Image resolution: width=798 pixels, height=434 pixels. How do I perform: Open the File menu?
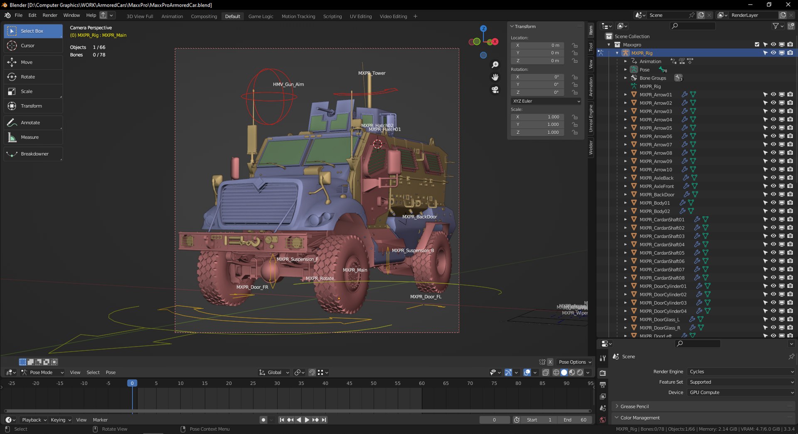pyautogui.click(x=19, y=15)
